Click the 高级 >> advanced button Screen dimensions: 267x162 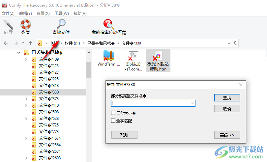pyautogui.click(x=227, y=135)
